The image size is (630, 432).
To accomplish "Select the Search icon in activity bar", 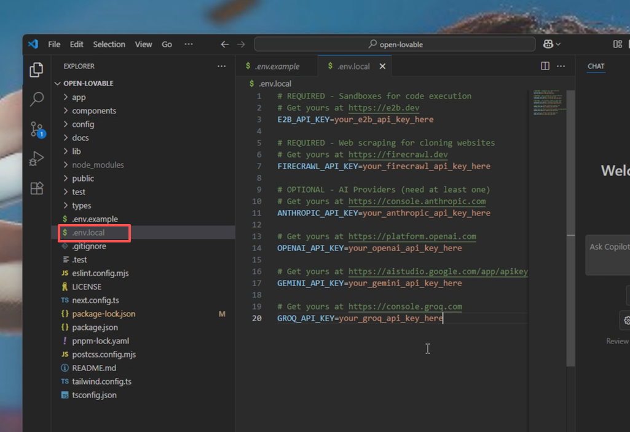I will click(x=36, y=98).
